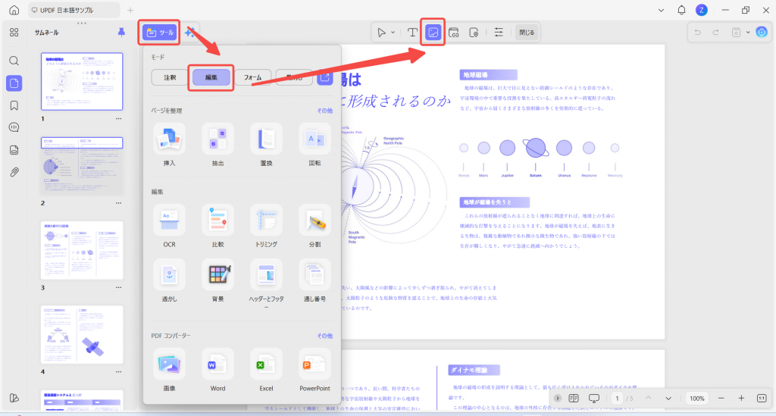Select the text edit T tool

tap(411, 33)
